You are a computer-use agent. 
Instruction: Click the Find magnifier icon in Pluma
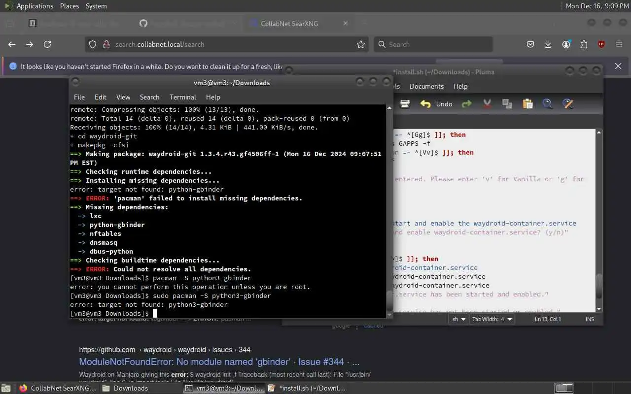tap(548, 104)
